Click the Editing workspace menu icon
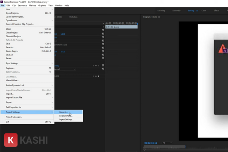228x152 pixels. coord(196,11)
